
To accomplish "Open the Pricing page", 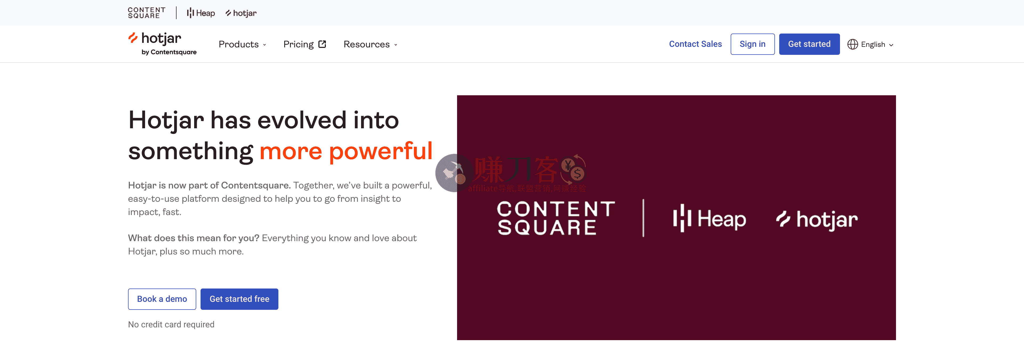I will click(299, 44).
